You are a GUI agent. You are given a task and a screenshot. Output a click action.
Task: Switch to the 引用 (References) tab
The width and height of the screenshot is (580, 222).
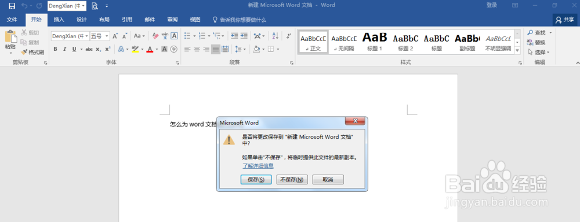(127, 20)
